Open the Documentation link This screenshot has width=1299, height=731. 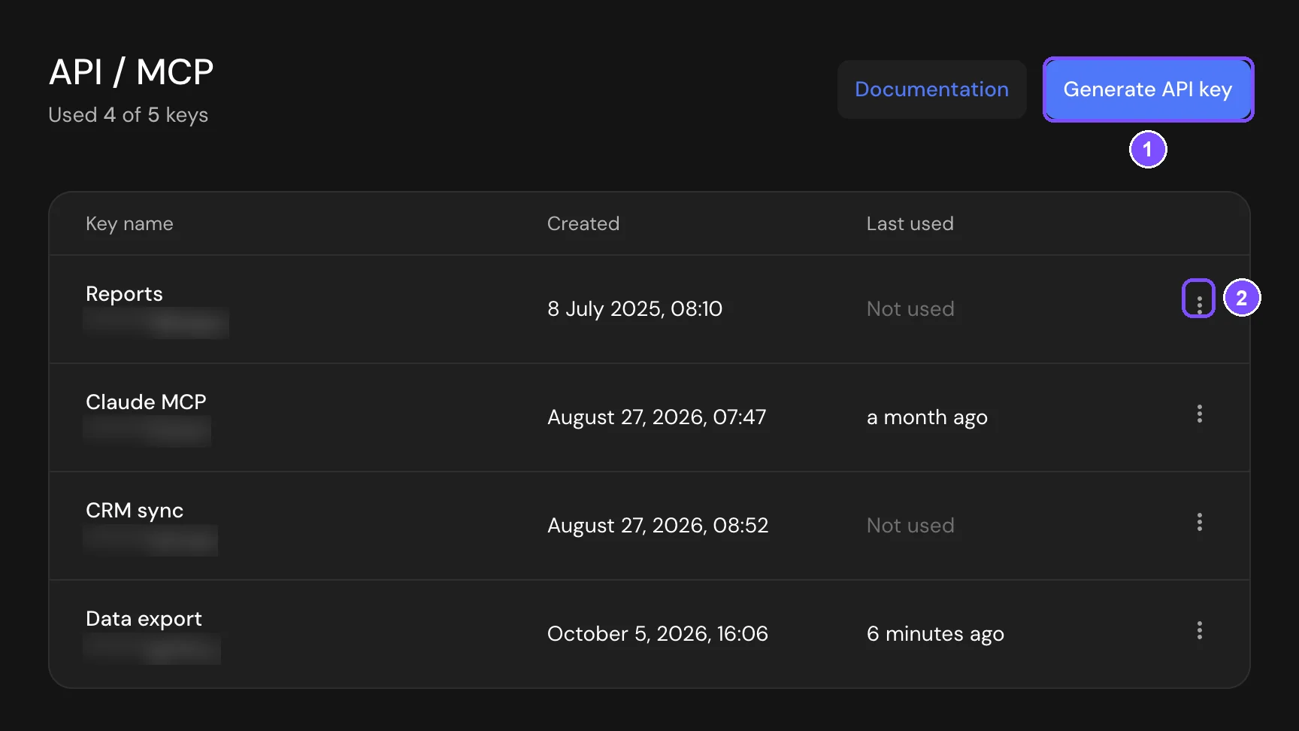[x=932, y=89]
